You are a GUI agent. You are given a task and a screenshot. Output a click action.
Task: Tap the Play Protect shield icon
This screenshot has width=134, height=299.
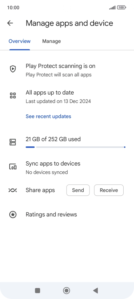tap(13, 69)
